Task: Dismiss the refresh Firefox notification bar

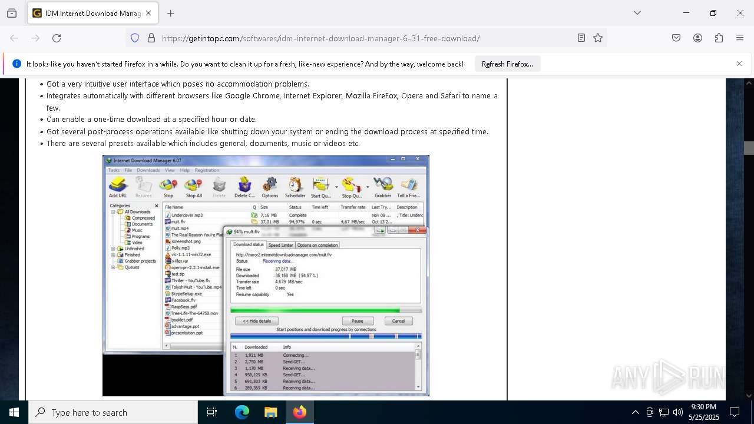Action: (739, 64)
